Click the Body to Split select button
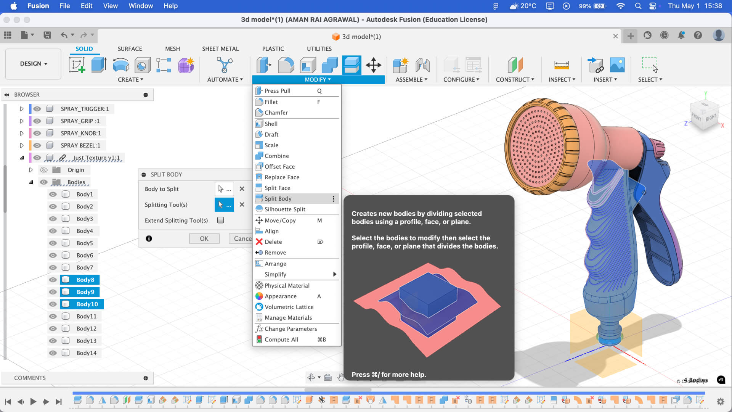732x412 pixels. [x=224, y=189]
